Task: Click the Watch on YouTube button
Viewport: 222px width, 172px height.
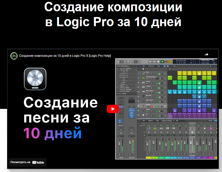Action: [x=27, y=162]
